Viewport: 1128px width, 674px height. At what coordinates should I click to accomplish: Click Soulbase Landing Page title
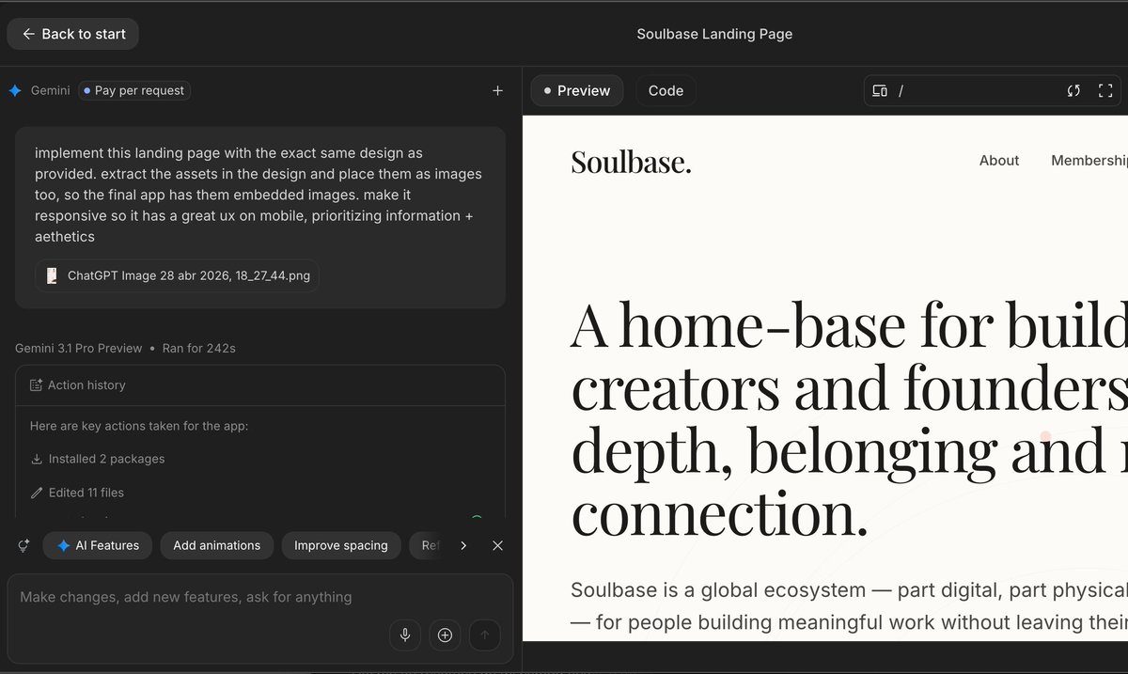click(714, 34)
